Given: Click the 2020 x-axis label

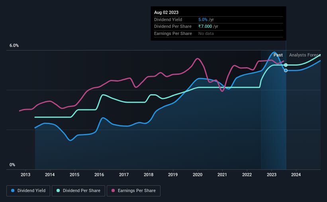Looking at the screenshot, I should (198, 175).
